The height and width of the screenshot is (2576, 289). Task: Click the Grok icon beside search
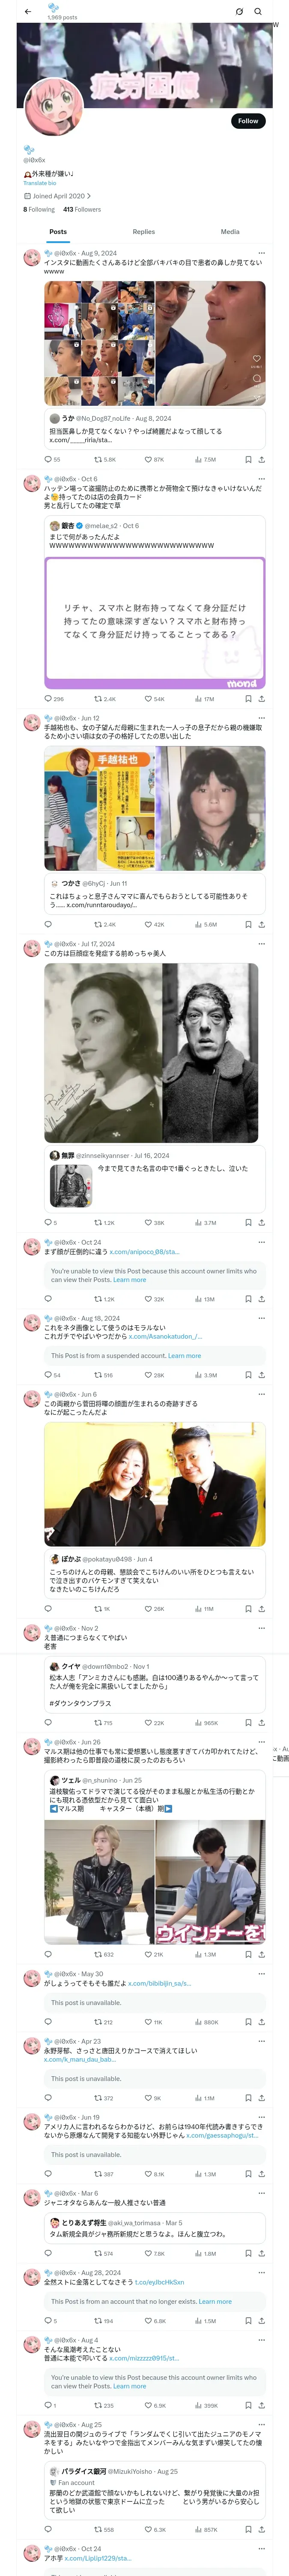239,11
